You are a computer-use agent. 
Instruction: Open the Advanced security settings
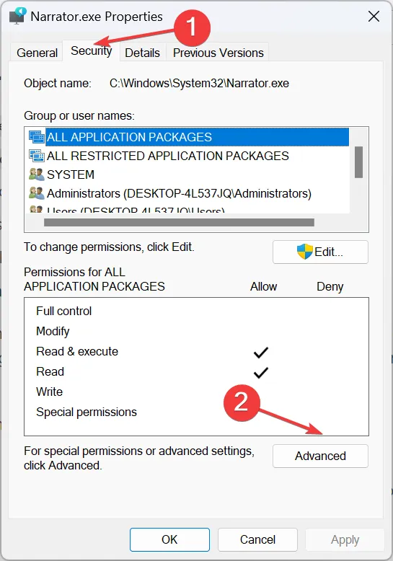(320, 456)
